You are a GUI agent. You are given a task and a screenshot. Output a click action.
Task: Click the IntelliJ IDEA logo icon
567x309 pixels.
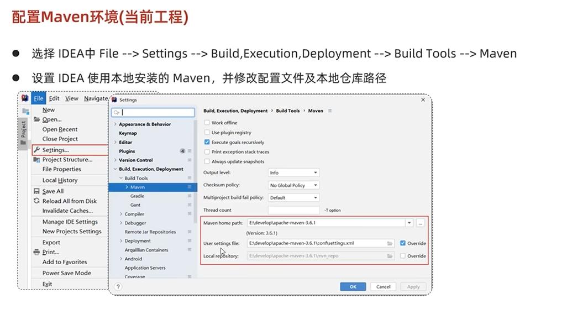pos(25,98)
